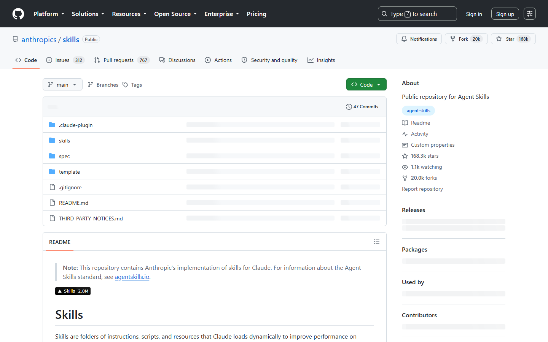Switch to the Insights tab

(x=322, y=60)
